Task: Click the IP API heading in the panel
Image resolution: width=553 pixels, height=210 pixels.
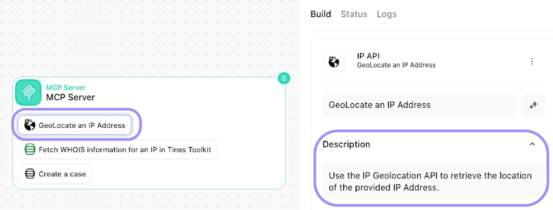Action: click(x=368, y=56)
